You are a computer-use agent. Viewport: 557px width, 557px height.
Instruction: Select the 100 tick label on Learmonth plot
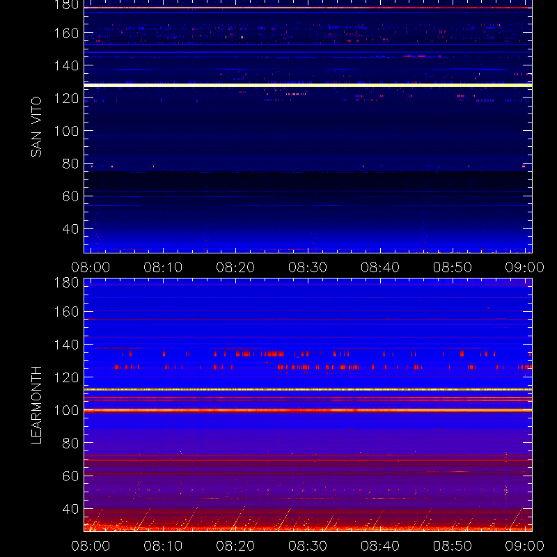[66, 411]
